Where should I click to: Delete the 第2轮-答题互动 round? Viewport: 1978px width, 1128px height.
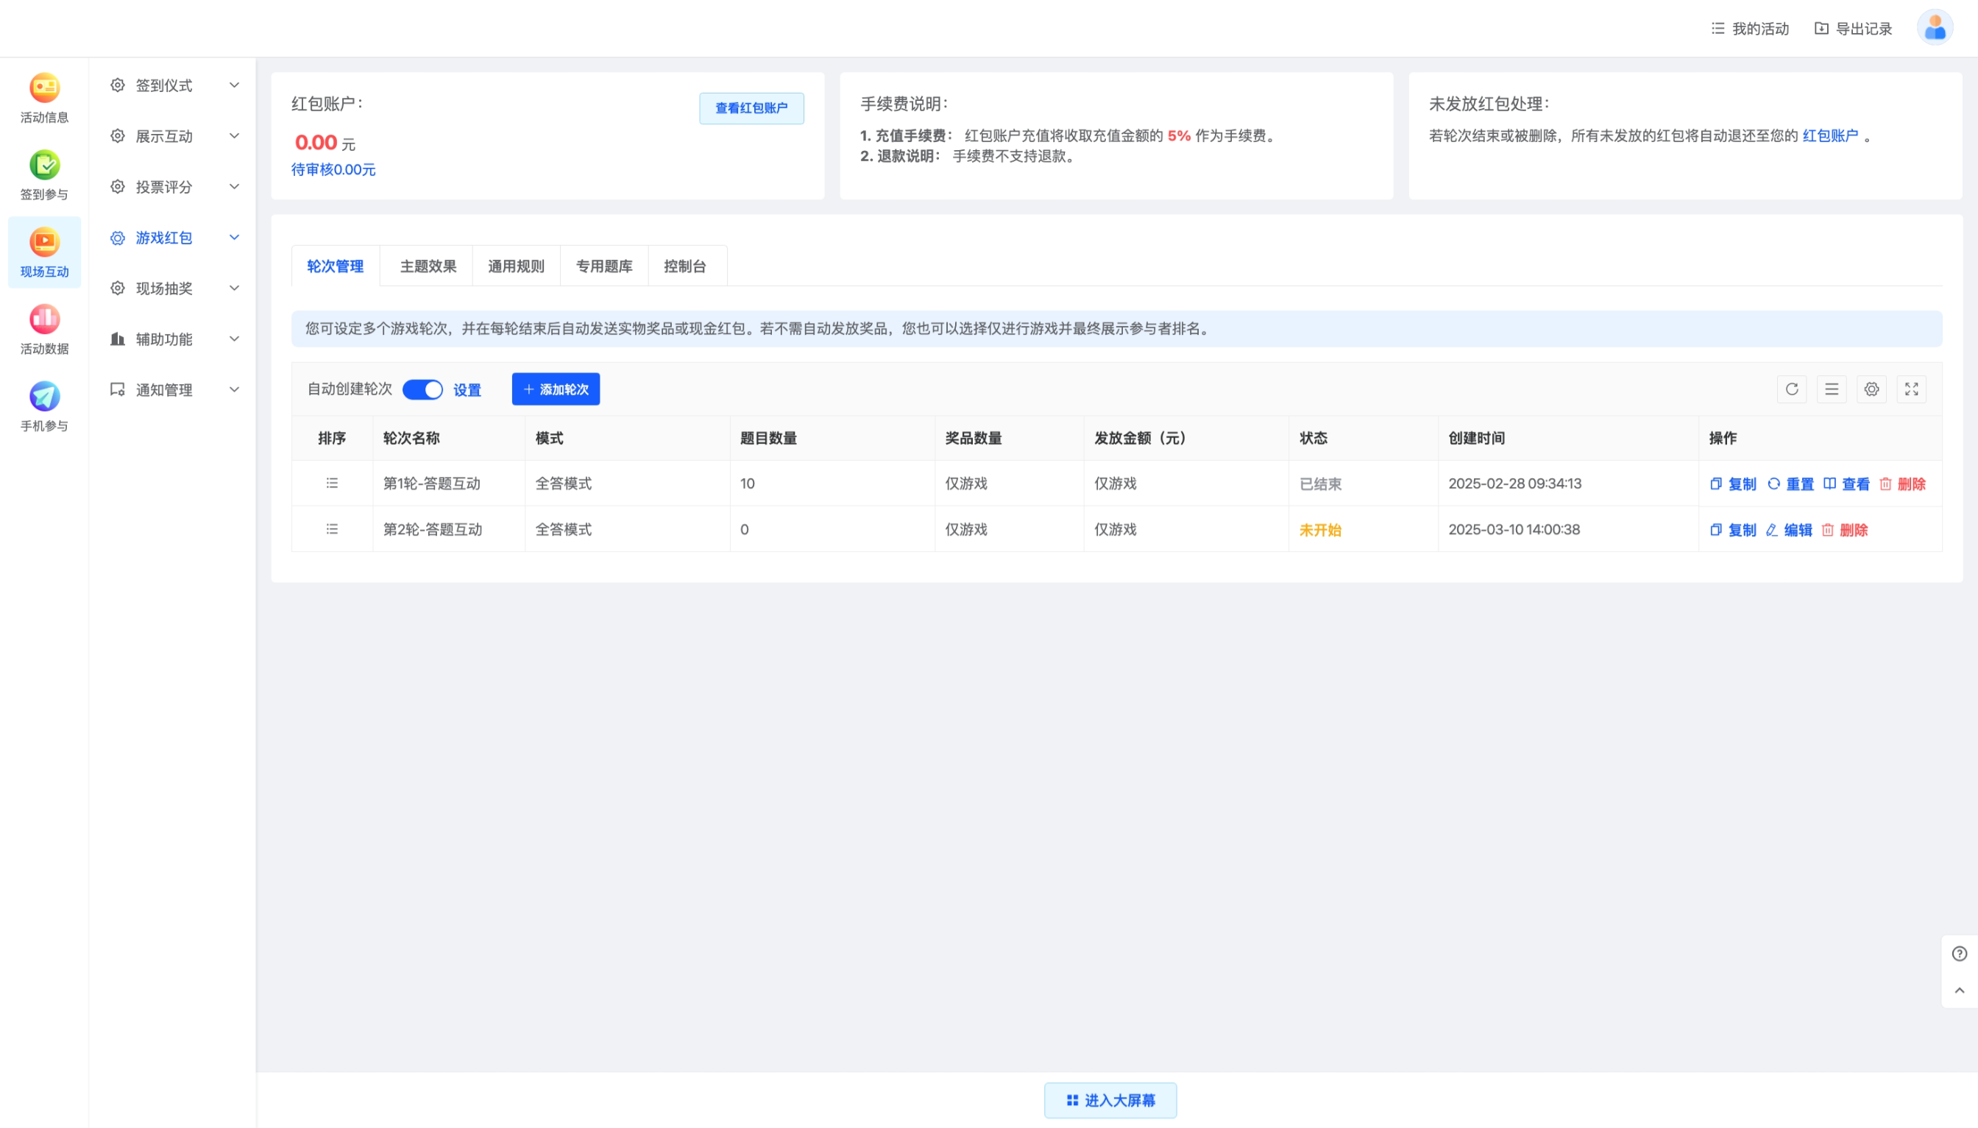[x=1856, y=530]
